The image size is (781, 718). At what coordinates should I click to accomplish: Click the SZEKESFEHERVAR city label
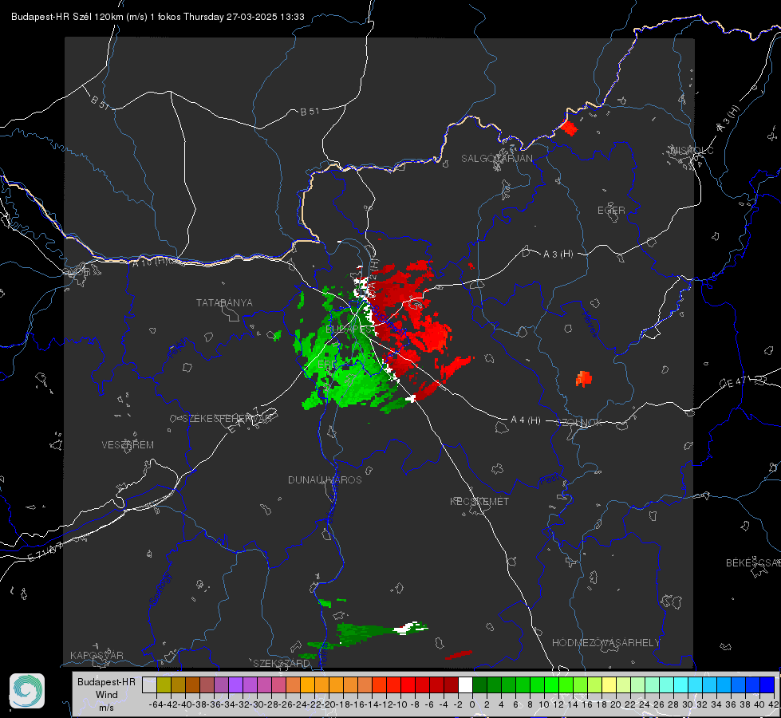[227, 419]
